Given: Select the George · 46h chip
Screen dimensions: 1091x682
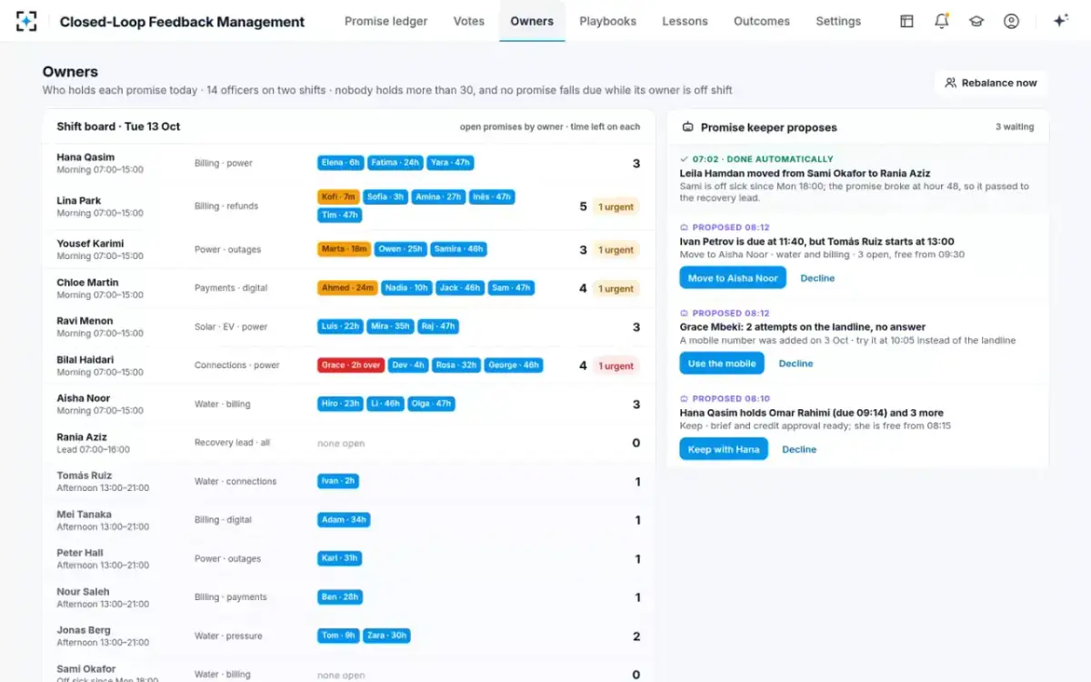Looking at the screenshot, I should pyautogui.click(x=514, y=365).
